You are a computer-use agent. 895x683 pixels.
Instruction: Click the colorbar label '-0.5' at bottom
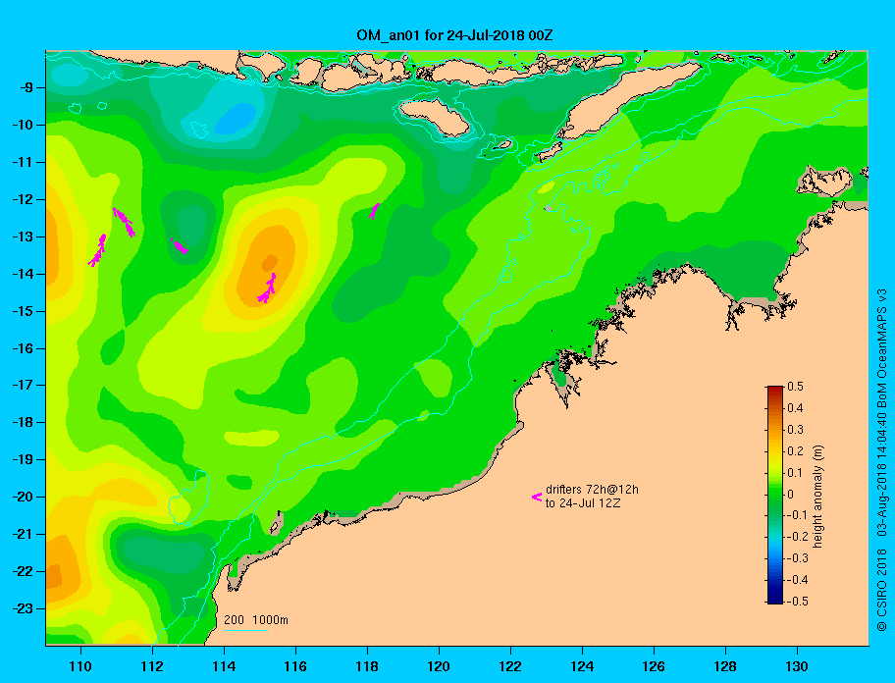[797, 602]
